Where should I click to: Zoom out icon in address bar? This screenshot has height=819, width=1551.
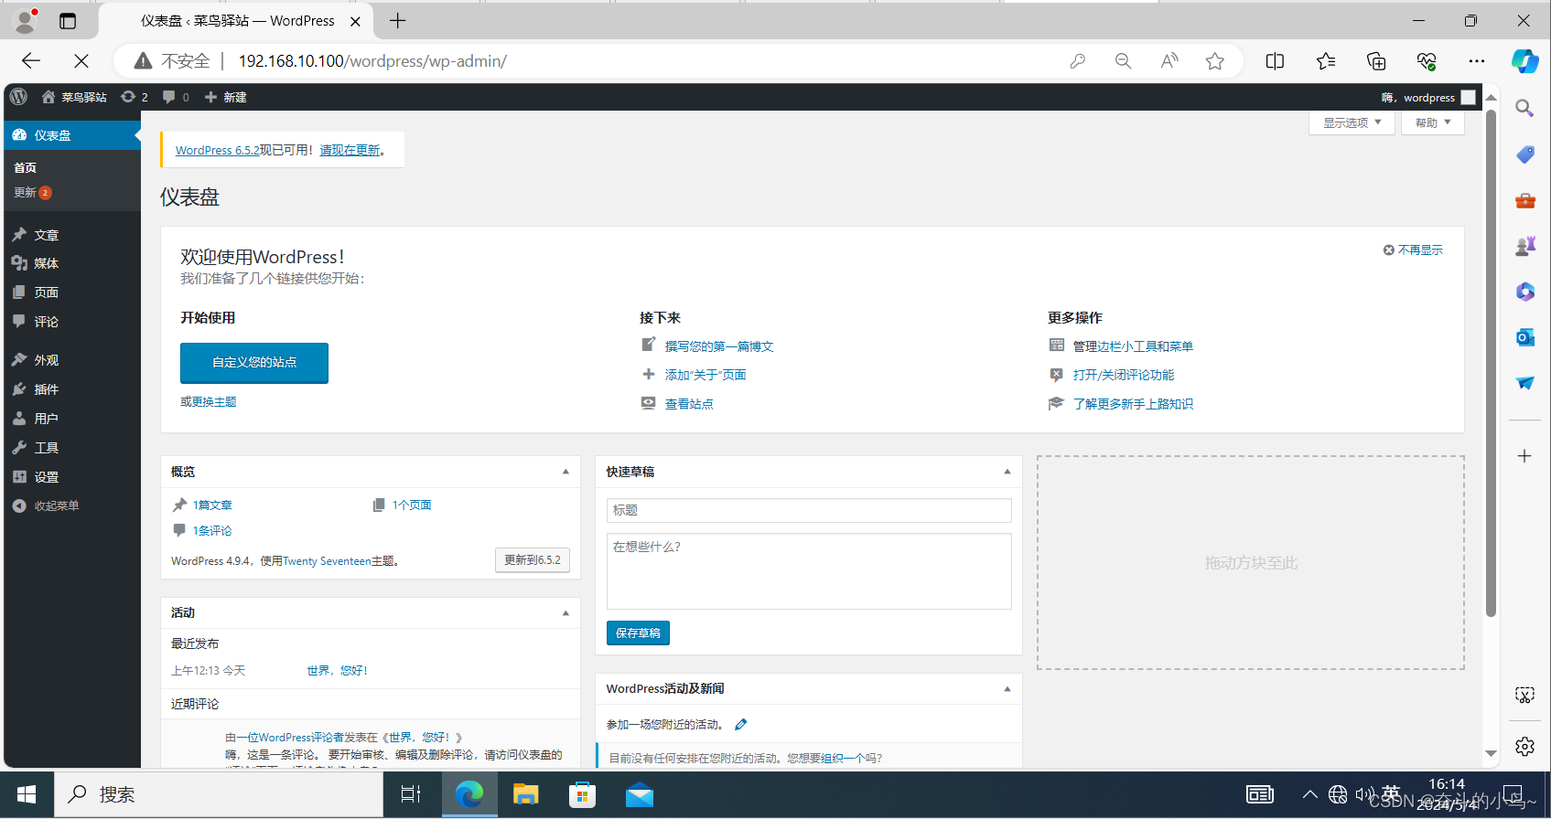pos(1123,61)
